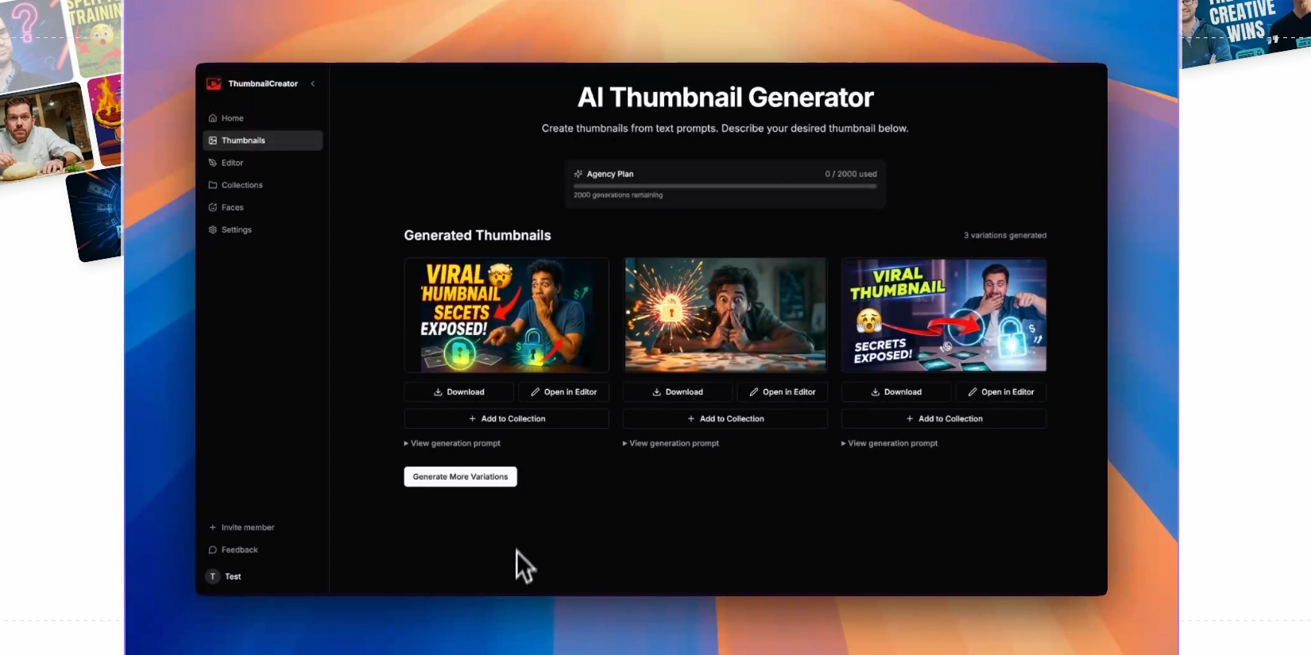Viewport: 1311px width, 655px height.
Task: Click the Faces icon in the sidebar
Action: (213, 207)
